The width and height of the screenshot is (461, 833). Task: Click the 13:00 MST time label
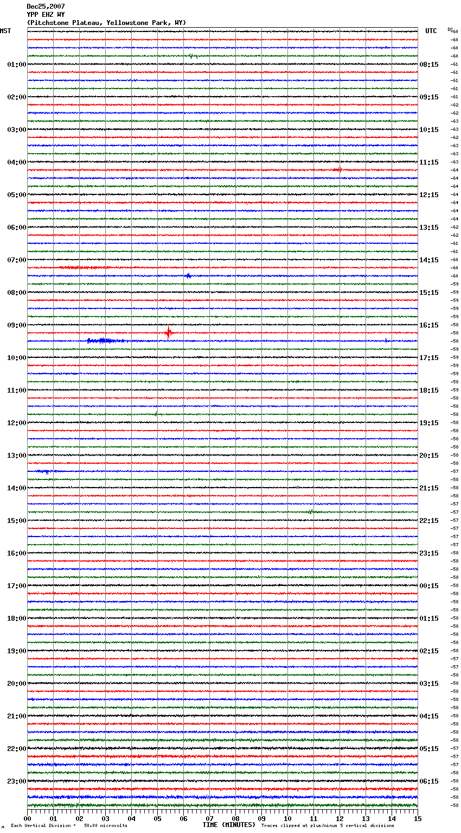[17, 456]
